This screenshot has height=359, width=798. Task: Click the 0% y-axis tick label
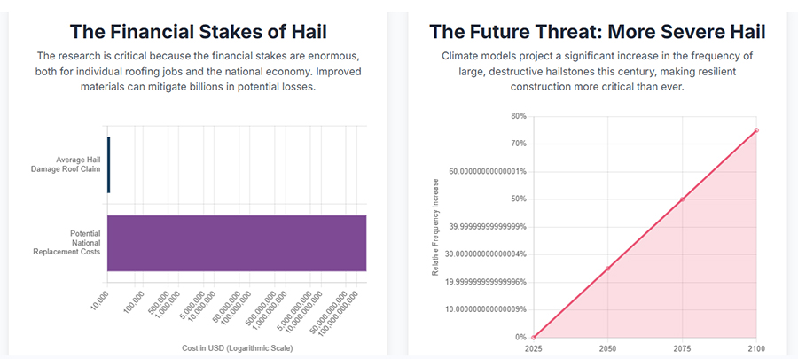click(520, 338)
